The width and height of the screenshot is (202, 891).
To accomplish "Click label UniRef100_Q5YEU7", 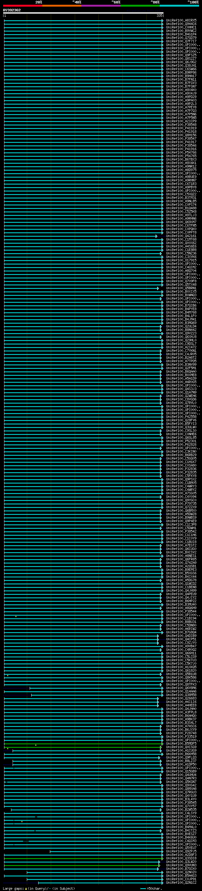I will click(x=181, y=848).
